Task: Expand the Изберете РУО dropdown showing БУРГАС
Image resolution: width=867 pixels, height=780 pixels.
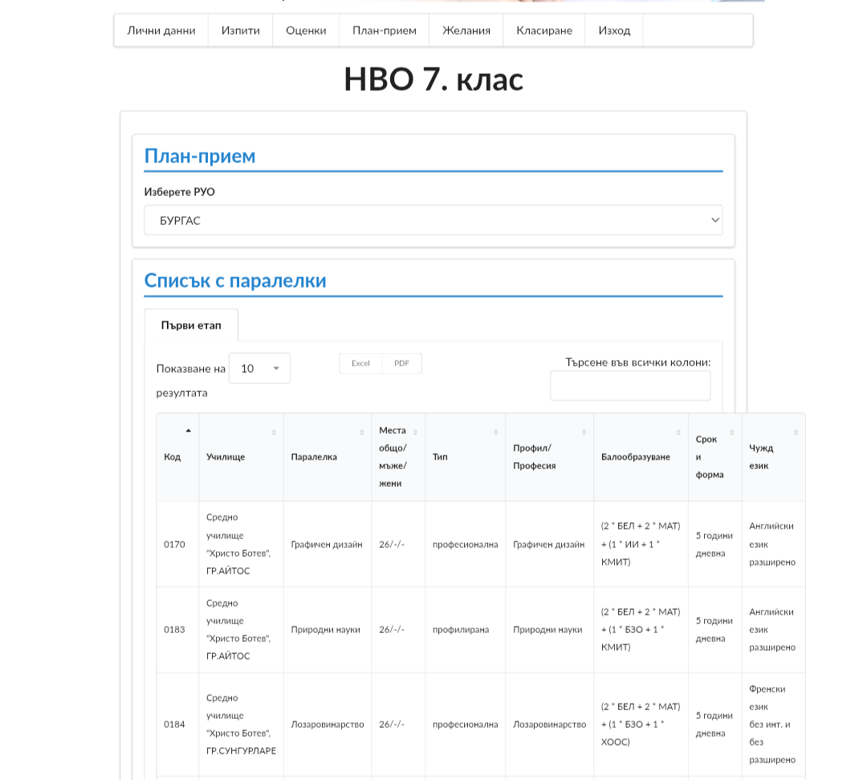Action: [x=433, y=220]
